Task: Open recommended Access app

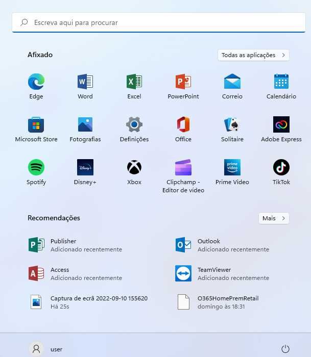Action: 75,274
